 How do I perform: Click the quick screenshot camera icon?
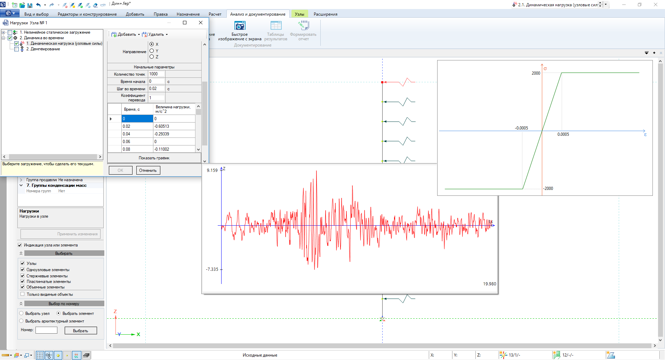pyautogui.click(x=240, y=26)
